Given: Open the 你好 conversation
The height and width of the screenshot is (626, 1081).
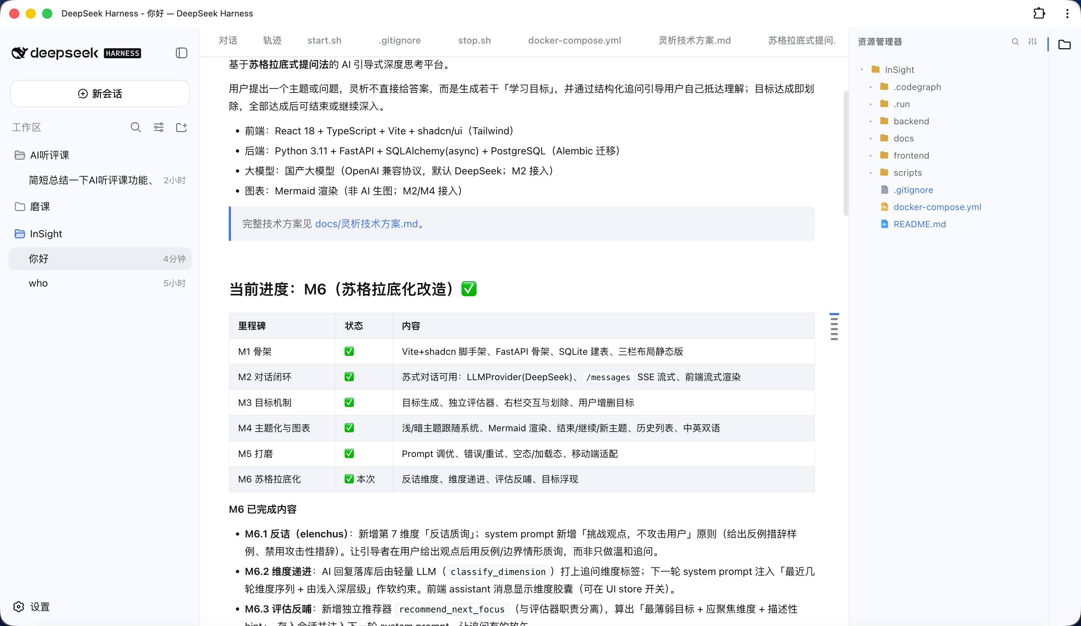Looking at the screenshot, I should [x=100, y=259].
